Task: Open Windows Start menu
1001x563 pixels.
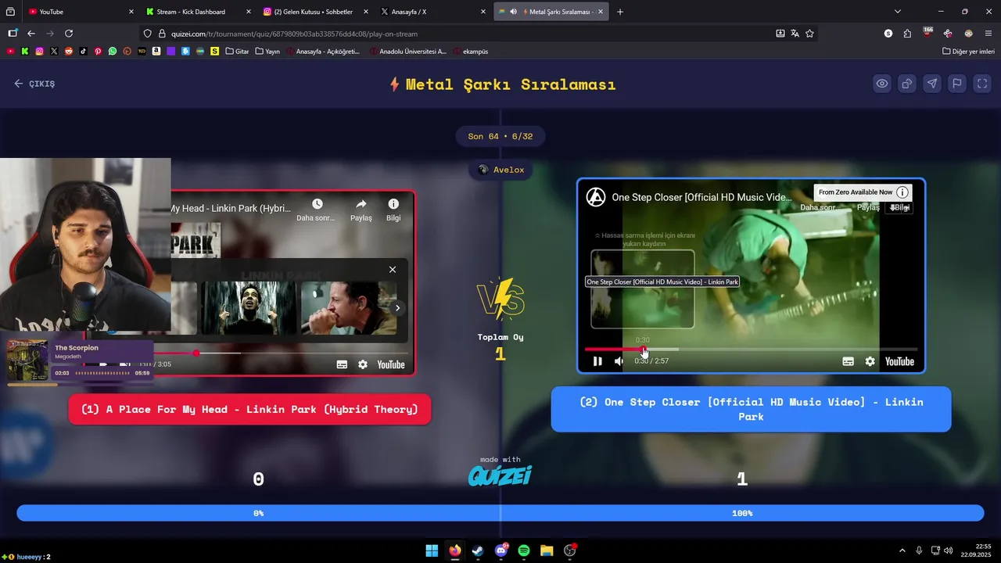Action: pyautogui.click(x=432, y=550)
